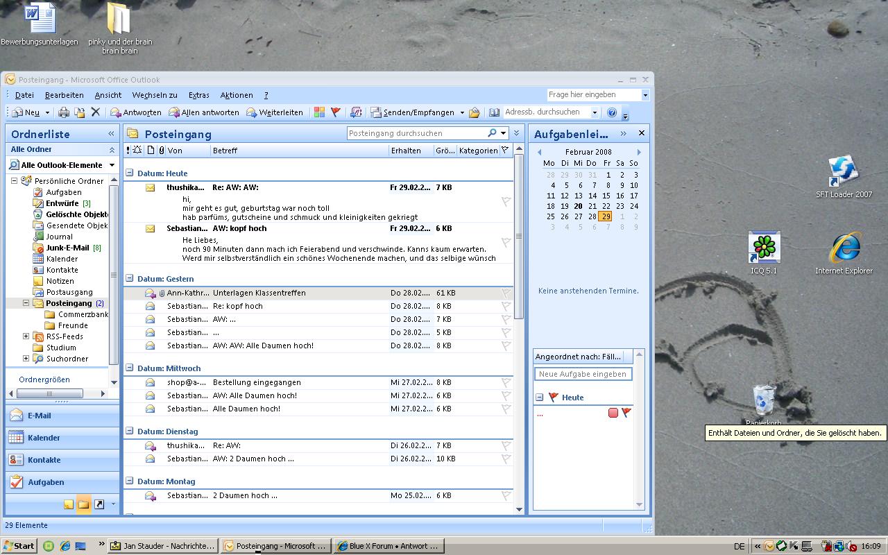Expand the RSS-Feeds folder tree node
888x555 pixels.
pyautogui.click(x=26, y=336)
